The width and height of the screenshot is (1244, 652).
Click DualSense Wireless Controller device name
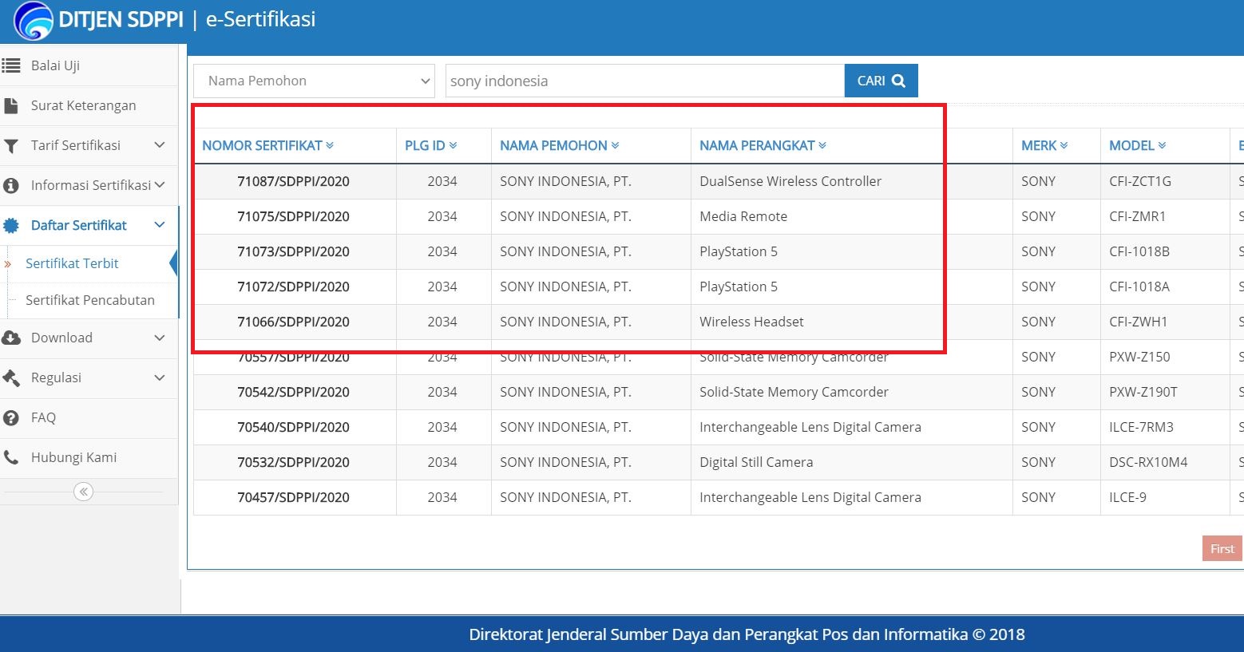pos(790,181)
